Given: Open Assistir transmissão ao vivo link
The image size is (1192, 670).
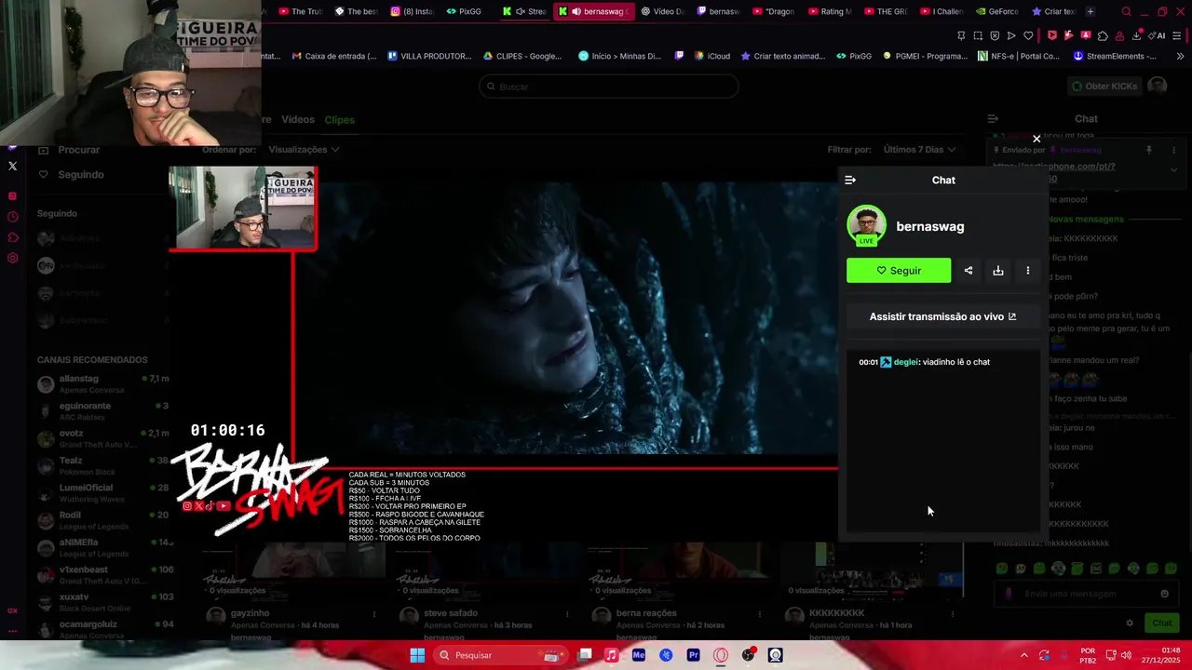Looking at the screenshot, I should point(942,316).
